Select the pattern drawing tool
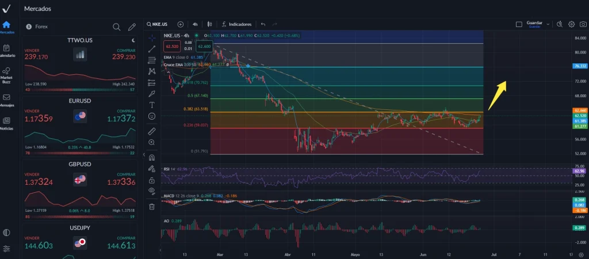Image resolution: width=589 pixels, height=259 pixels. 152,71
